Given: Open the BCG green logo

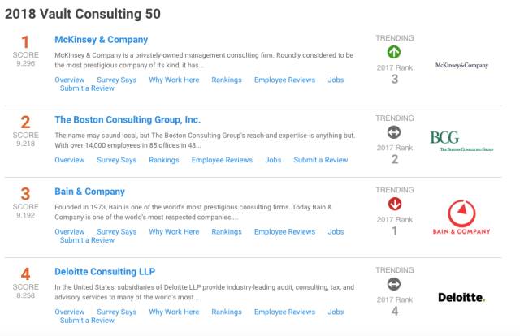Looking at the screenshot, I should coord(461,141).
